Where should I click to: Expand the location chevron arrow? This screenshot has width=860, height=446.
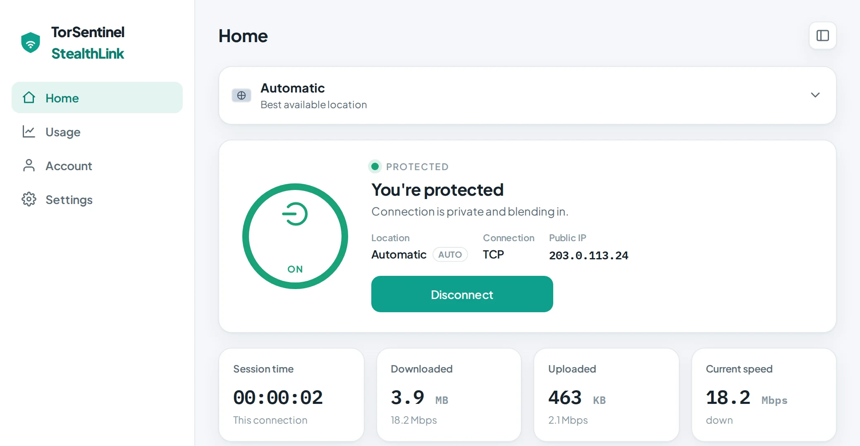(x=815, y=95)
